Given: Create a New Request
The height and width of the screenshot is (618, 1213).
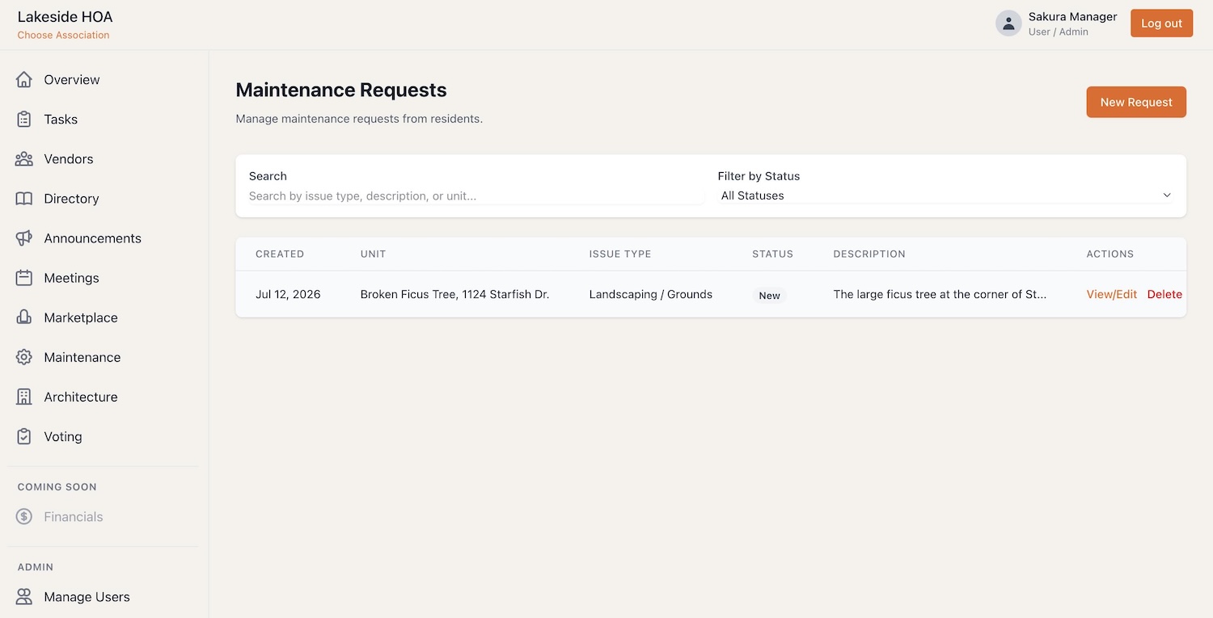Looking at the screenshot, I should (x=1136, y=102).
